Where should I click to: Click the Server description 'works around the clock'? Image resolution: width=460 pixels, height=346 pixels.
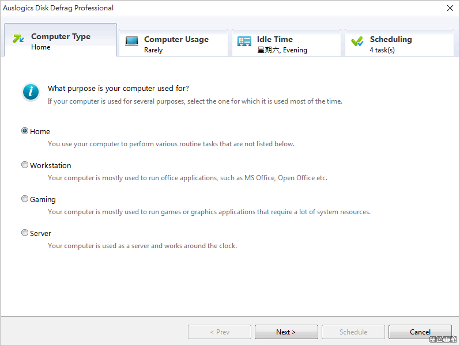(142, 246)
